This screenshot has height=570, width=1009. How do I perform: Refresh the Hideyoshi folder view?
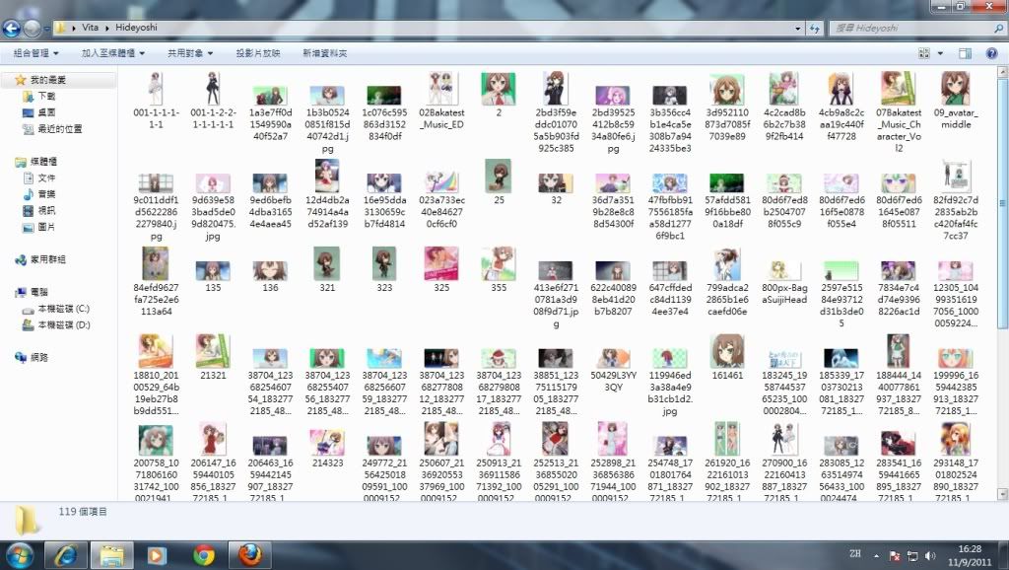point(815,28)
